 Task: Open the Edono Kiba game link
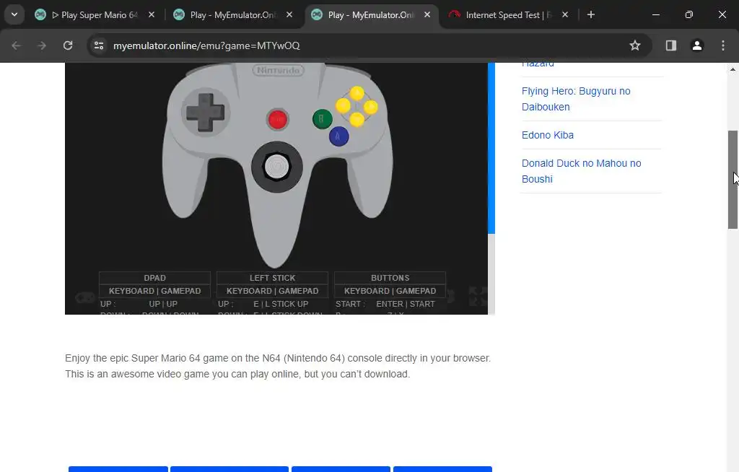pyautogui.click(x=548, y=135)
